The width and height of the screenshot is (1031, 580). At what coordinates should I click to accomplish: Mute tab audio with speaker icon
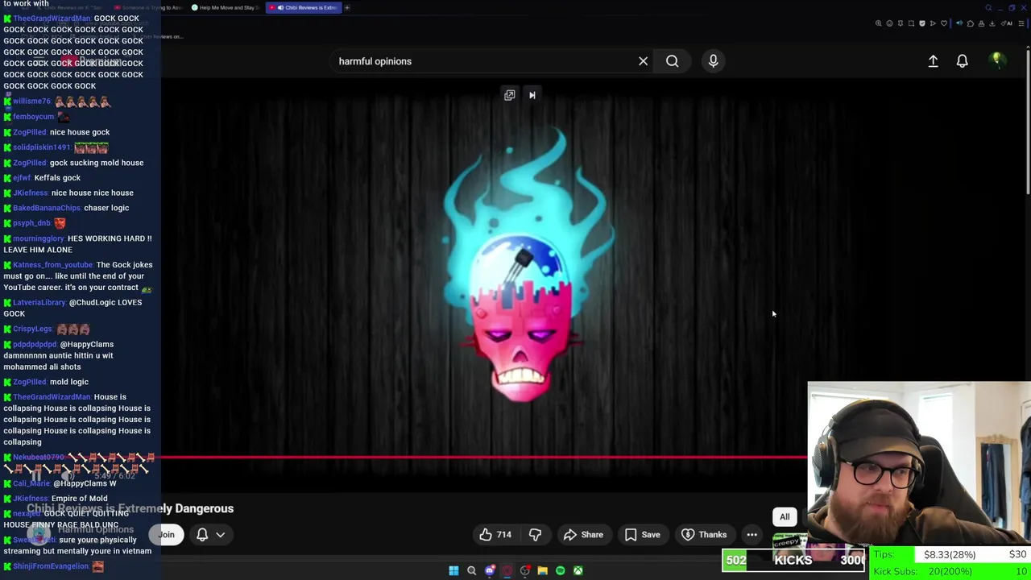959,23
